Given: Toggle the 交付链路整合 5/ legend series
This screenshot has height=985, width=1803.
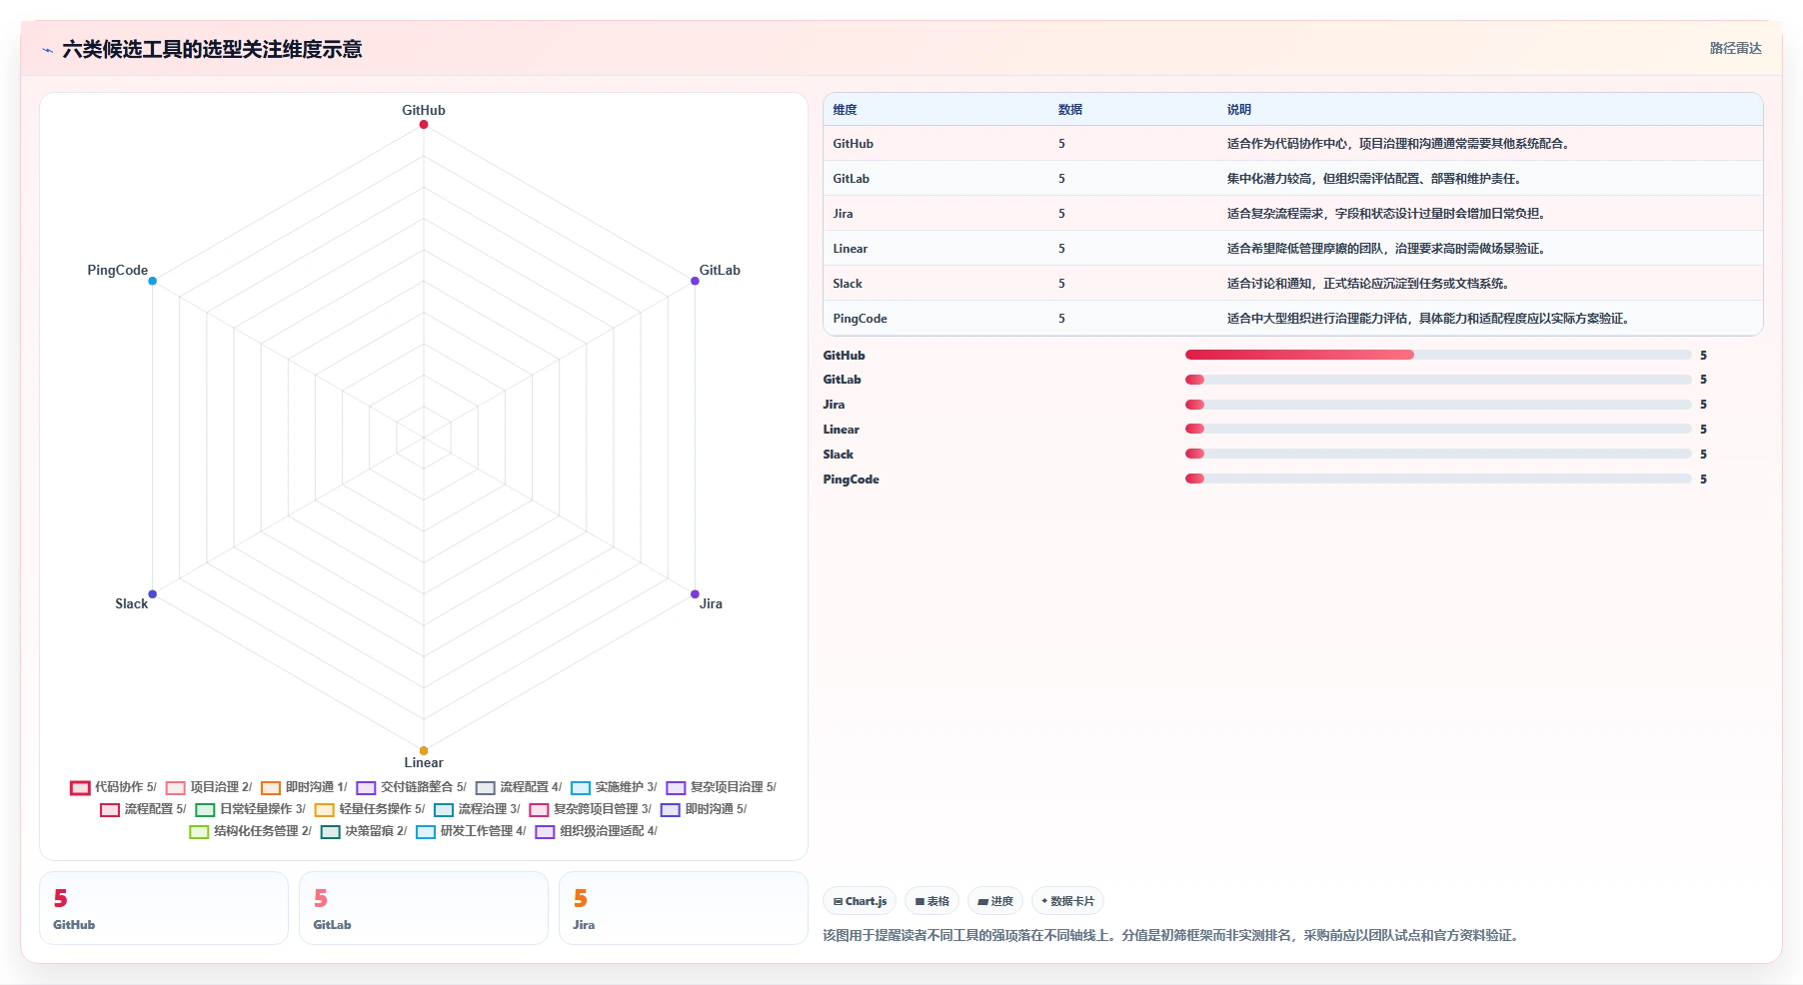Looking at the screenshot, I should pos(411,787).
